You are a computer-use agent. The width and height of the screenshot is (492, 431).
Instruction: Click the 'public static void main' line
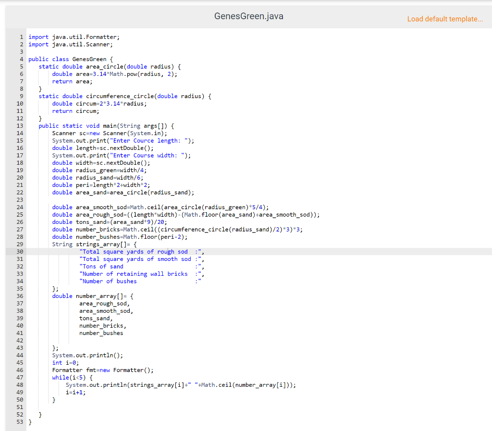click(x=106, y=126)
